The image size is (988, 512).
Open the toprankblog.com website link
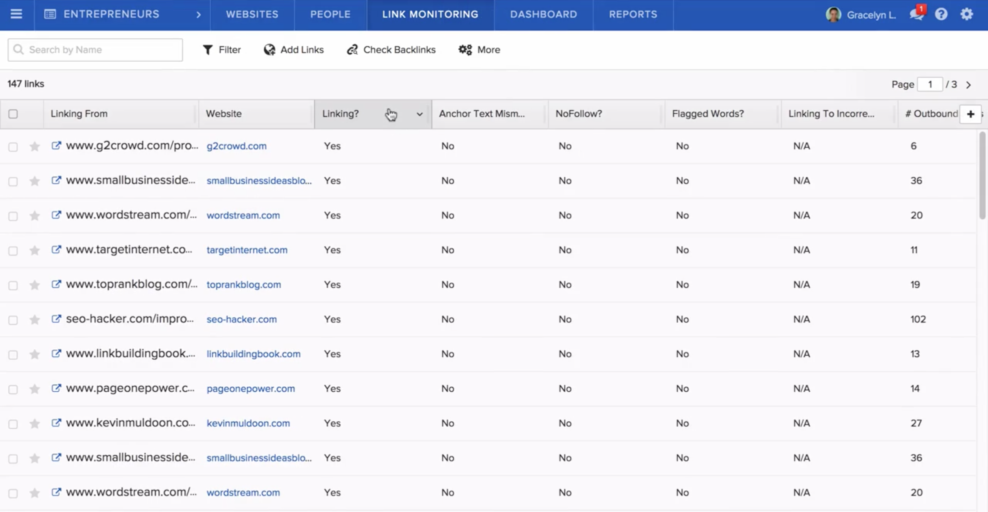point(244,285)
